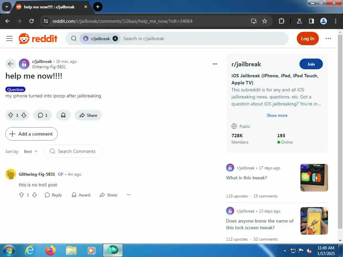Select the 'help me now!!!!' browser tab
The height and width of the screenshot is (257, 343).
(x=49, y=7)
